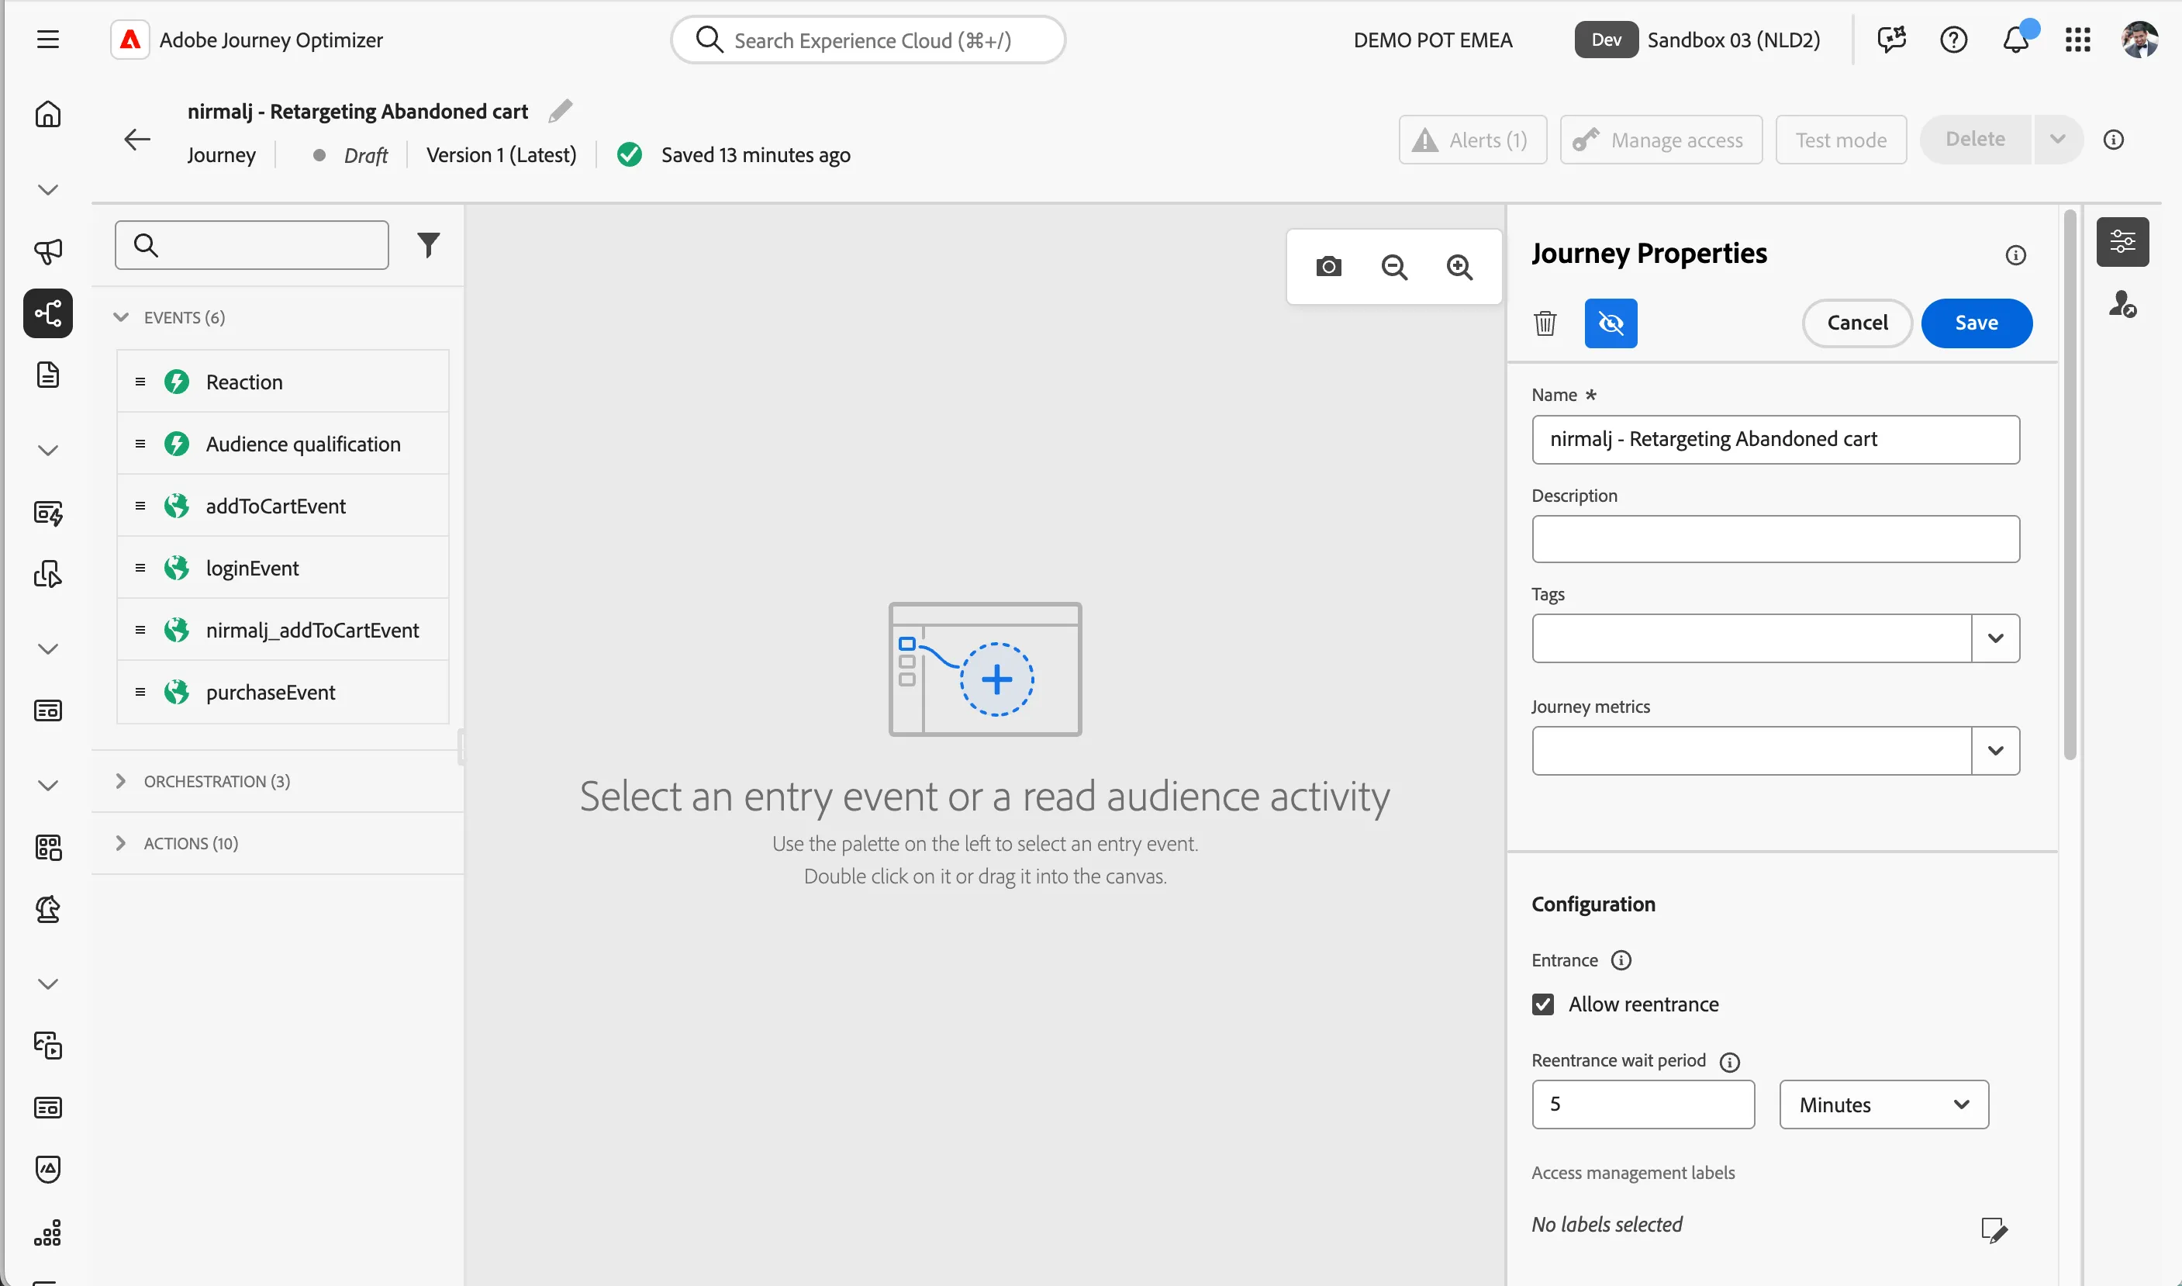Click the camera snapshot icon on canvas toolbar
The width and height of the screenshot is (2182, 1286).
coord(1328,267)
